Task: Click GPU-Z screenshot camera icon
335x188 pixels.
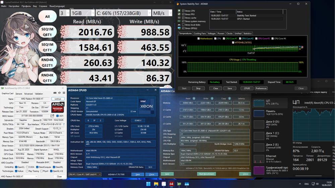Action: 55,93
